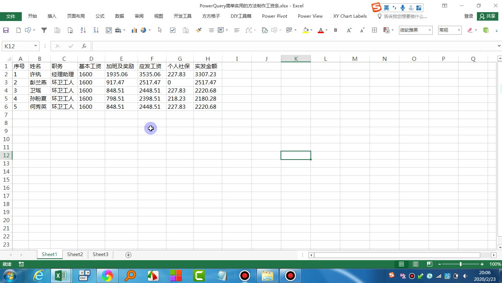Viewport: 502px width, 283px height.
Task: Click the formula bar input field
Action: click(x=294, y=46)
